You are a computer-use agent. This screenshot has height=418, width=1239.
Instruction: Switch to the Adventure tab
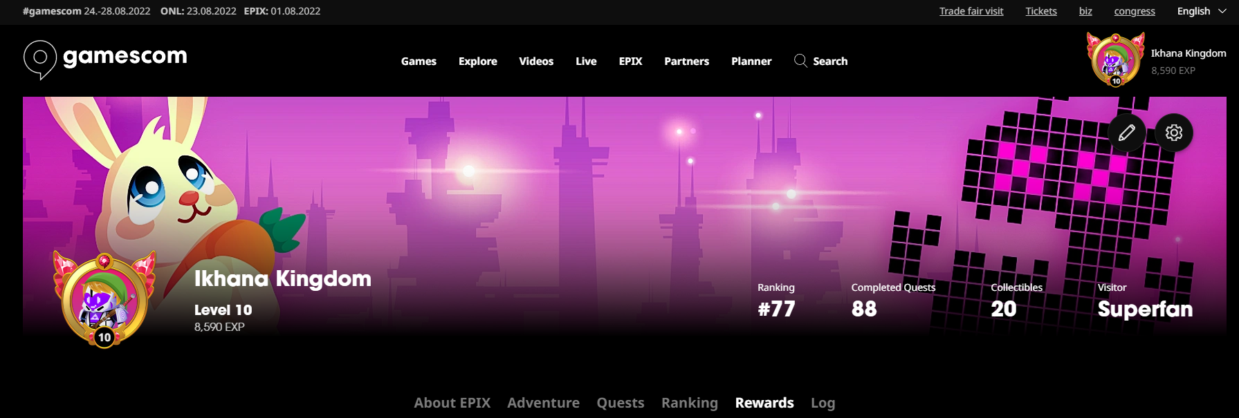coord(543,403)
